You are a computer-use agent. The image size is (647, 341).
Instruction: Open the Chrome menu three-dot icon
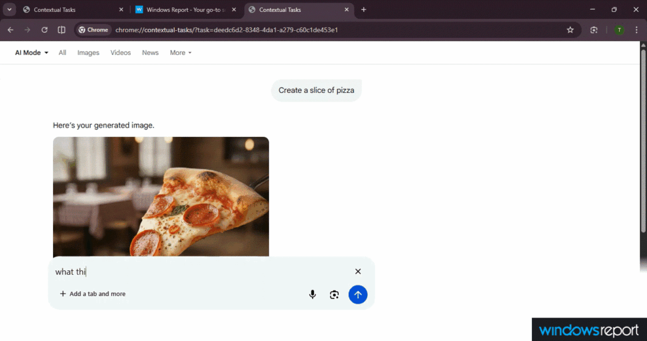[637, 30]
